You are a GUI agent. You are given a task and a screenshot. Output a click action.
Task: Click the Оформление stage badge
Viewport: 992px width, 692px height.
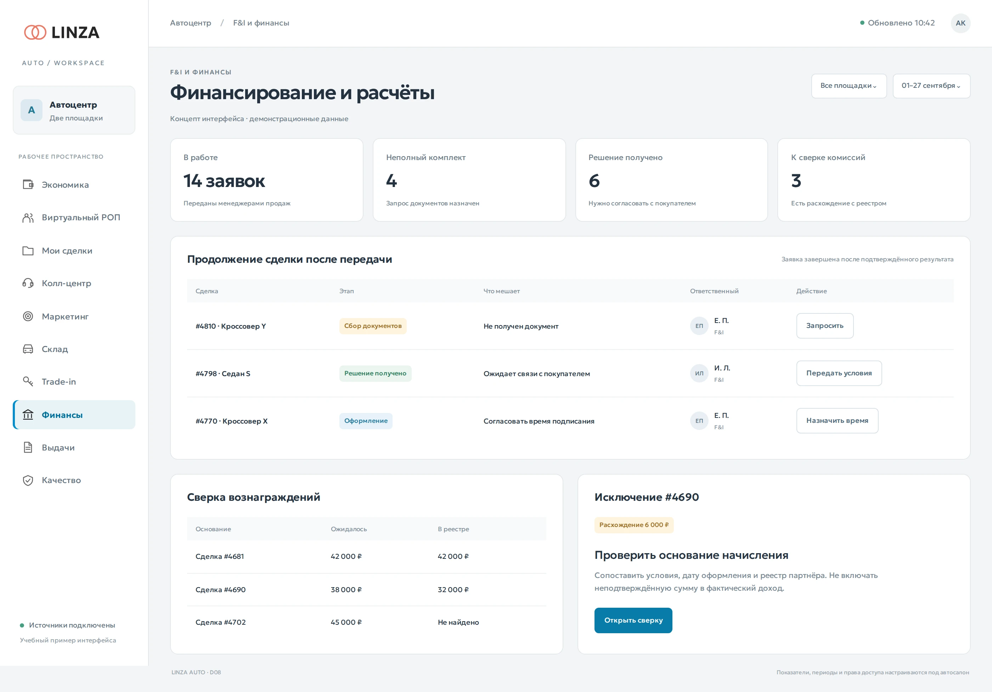tap(366, 421)
